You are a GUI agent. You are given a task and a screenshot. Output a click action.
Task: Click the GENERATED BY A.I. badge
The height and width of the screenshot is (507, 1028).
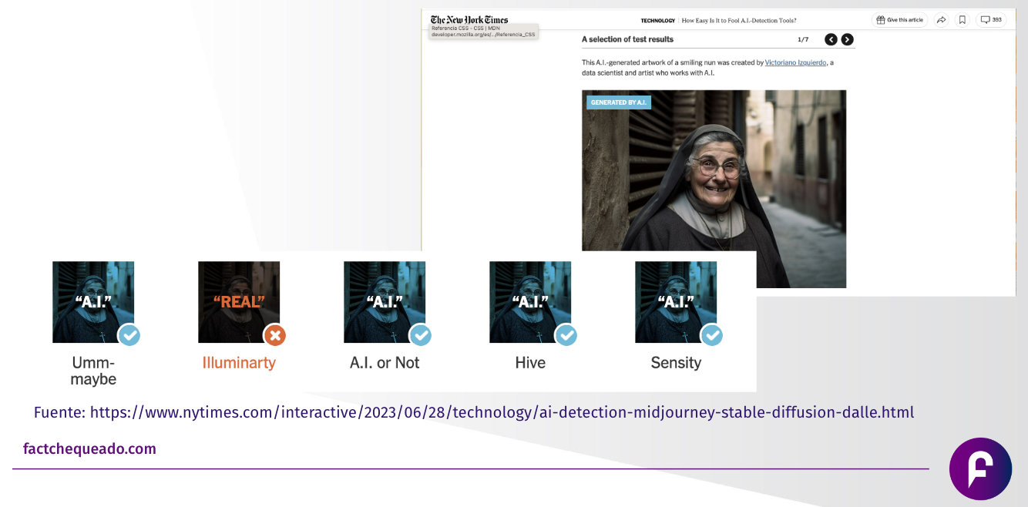[x=619, y=101]
